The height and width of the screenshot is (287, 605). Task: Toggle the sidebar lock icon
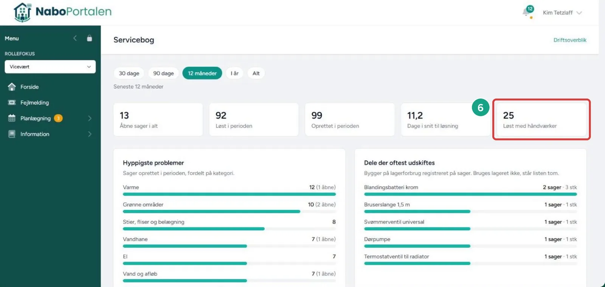(x=89, y=38)
